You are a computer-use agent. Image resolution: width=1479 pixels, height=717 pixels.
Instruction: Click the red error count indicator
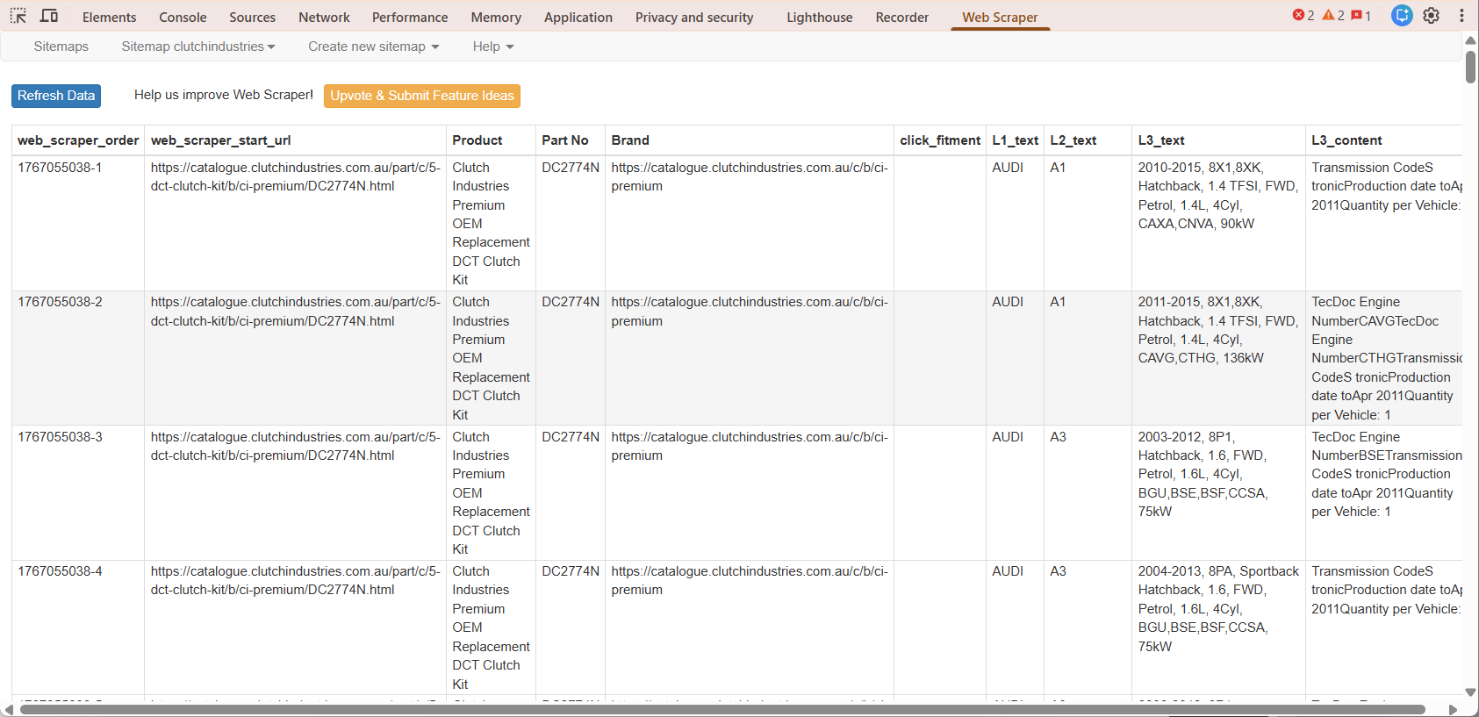tap(1303, 16)
